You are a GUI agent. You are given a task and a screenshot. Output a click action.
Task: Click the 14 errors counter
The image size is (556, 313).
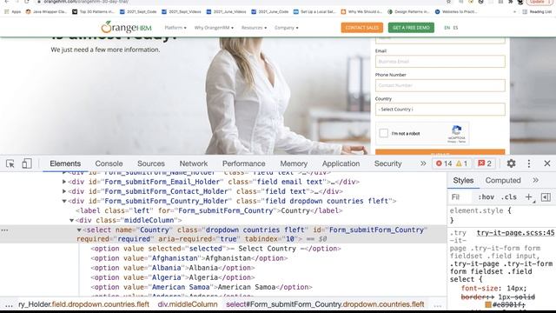(x=444, y=163)
